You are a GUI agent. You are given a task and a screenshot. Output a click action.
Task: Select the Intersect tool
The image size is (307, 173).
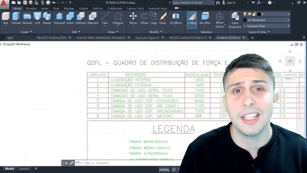click(x=93, y=18)
